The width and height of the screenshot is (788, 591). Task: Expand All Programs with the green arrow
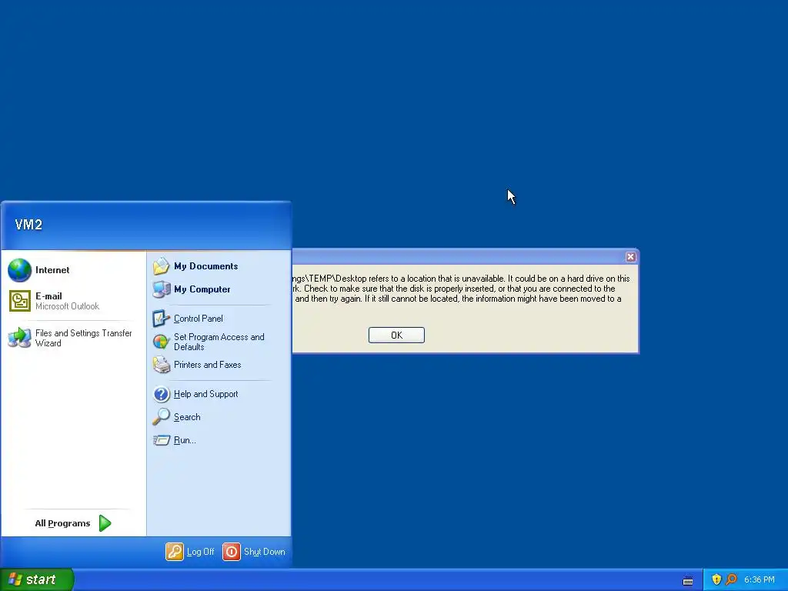105,523
